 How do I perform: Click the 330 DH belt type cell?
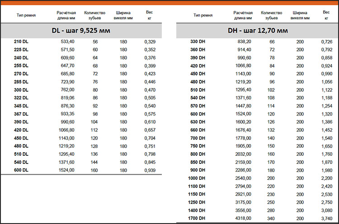(x=198, y=42)
